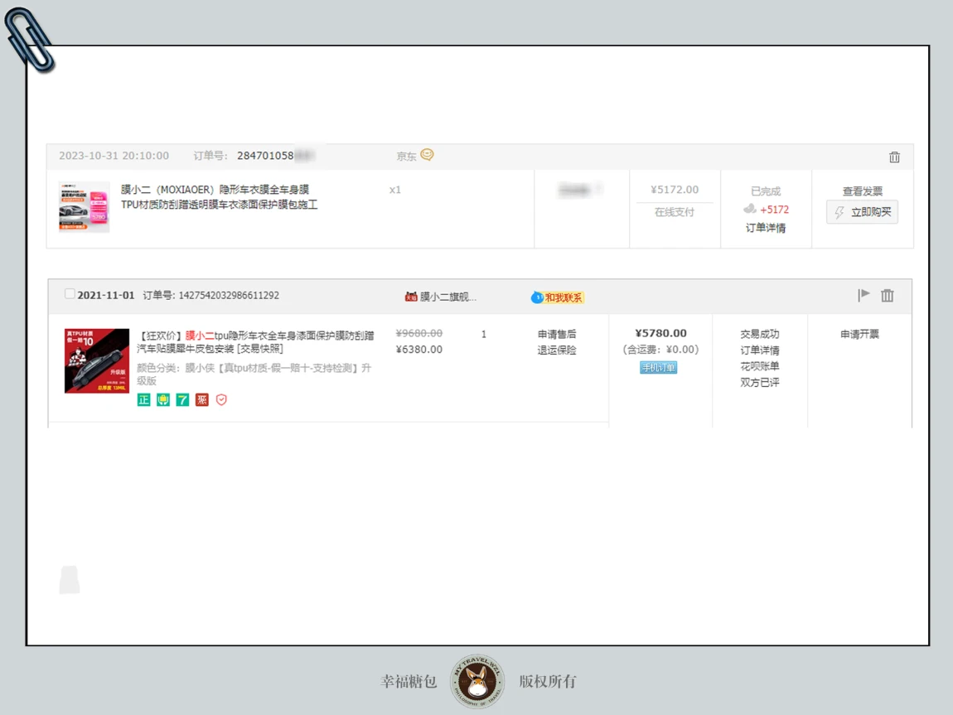Open the 花呗账单 Huabei bill link
The height and width of the screenshot is (715, 953).
coord(760,366)
